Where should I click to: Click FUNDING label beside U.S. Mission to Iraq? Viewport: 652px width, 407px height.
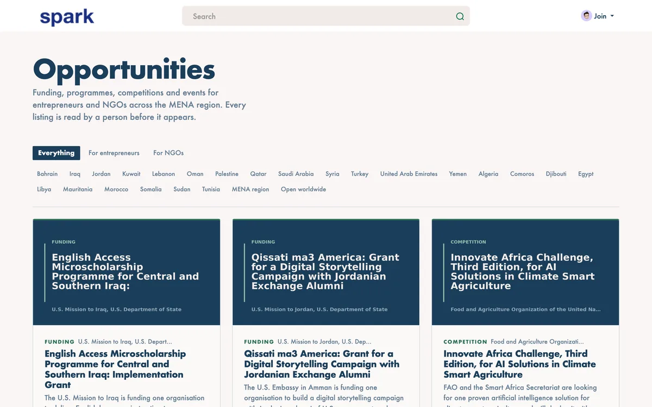click(60, 342)
